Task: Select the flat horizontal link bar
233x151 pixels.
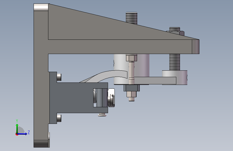Action: (155, 81)
